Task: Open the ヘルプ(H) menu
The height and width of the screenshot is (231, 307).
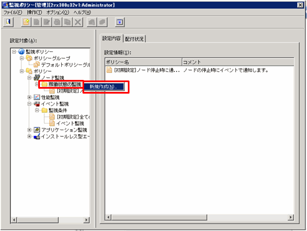Action: tap(82, 13)
